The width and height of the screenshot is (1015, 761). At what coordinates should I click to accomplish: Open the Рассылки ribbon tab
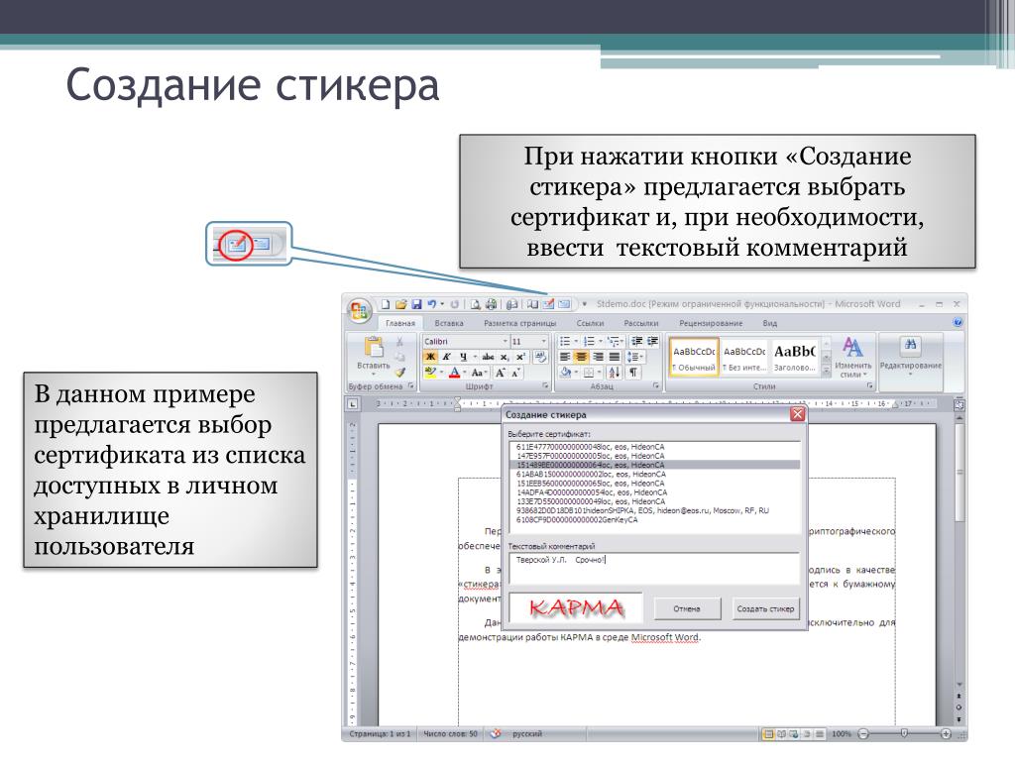(641, 323)
